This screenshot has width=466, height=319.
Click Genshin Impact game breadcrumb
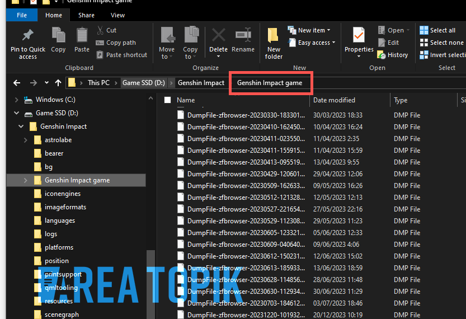tap(270, 83)
